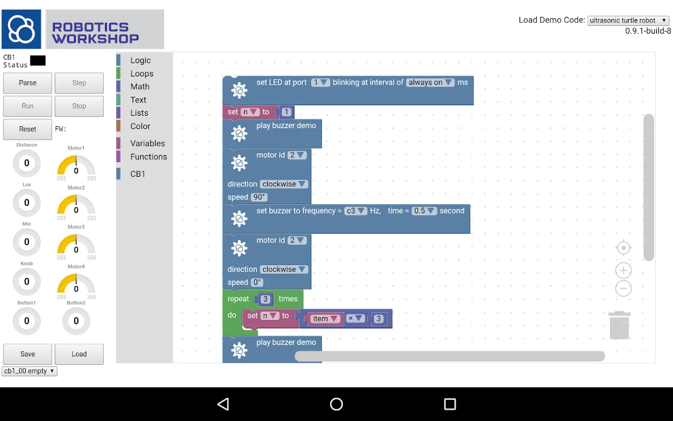Click the Robotics Workshop logo icon
Image resolution: width=673 pixels, height=421 pixels.
click(x=22, y=29)
